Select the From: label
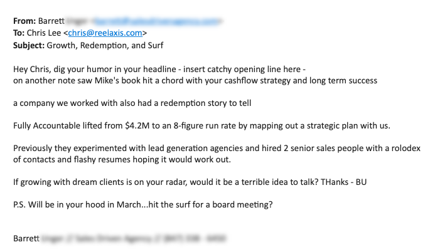Viewport: 440px width, 252px height. click(24, 21)
